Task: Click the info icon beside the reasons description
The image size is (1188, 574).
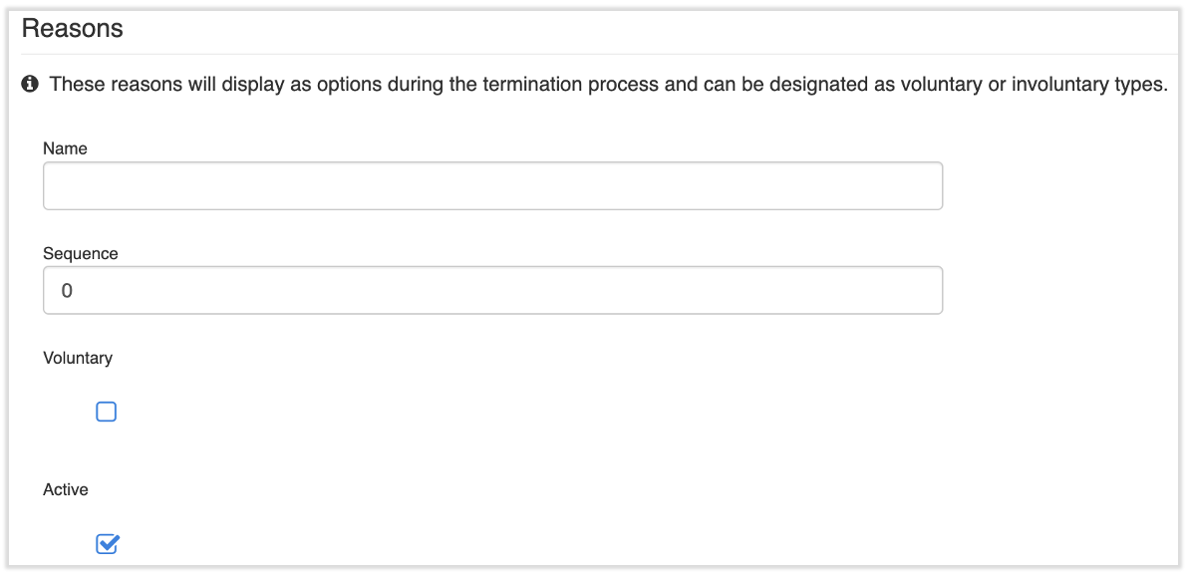Action: pos(30,85)
